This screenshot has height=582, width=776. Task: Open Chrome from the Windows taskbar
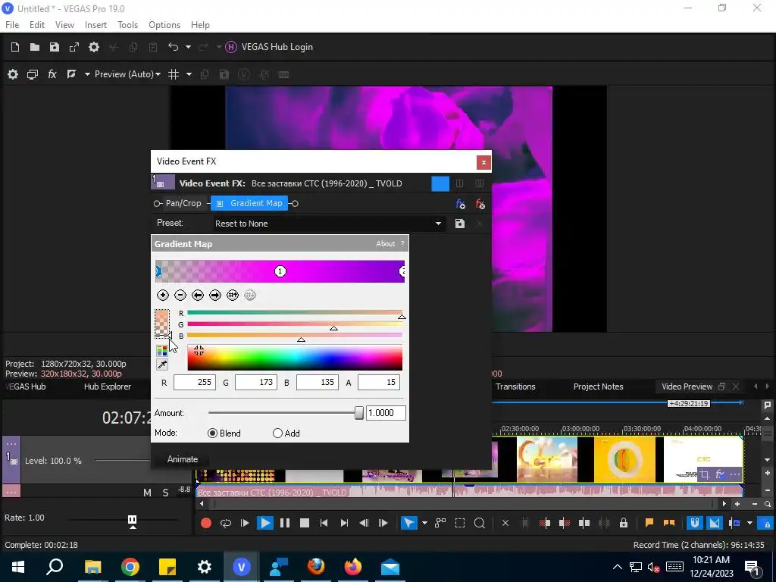(130, 567)
